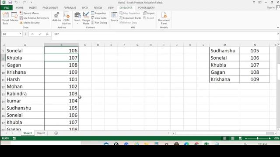The height and width of the screenshot is (157, 280).
Task: Switch to the REVIEW tab
Action: click(98, 8)
